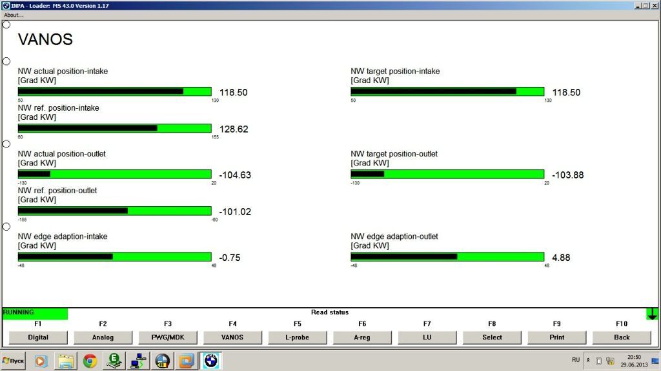Show hidden tray icons arrow
This screenshot has height=371, width=661.
(x=588, y=361)
